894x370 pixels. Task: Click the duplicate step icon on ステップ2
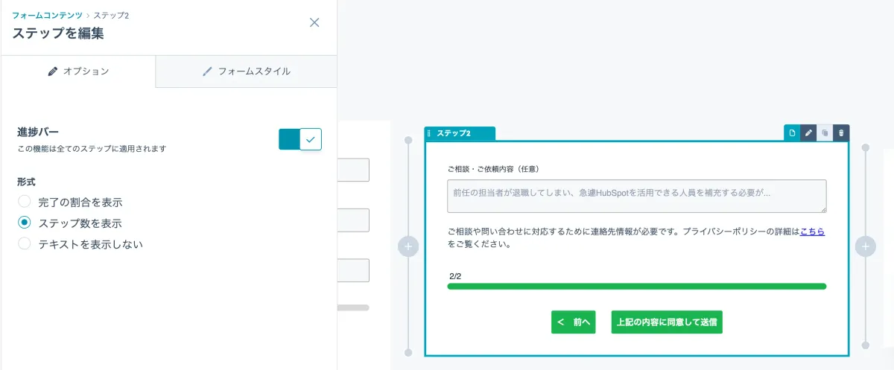(825, 133)
